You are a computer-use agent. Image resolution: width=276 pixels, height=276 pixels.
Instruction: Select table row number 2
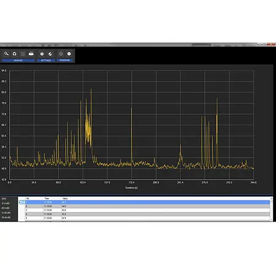point(147,206)
